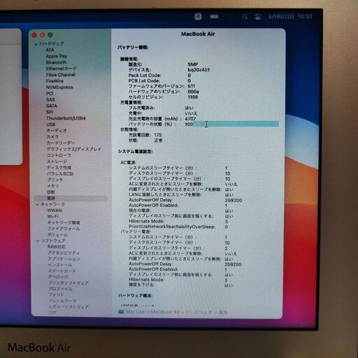Click the manufacturer value SMP
Image resolution: width=358 pixels, height=358 pixels.
(x=193, y=64)
